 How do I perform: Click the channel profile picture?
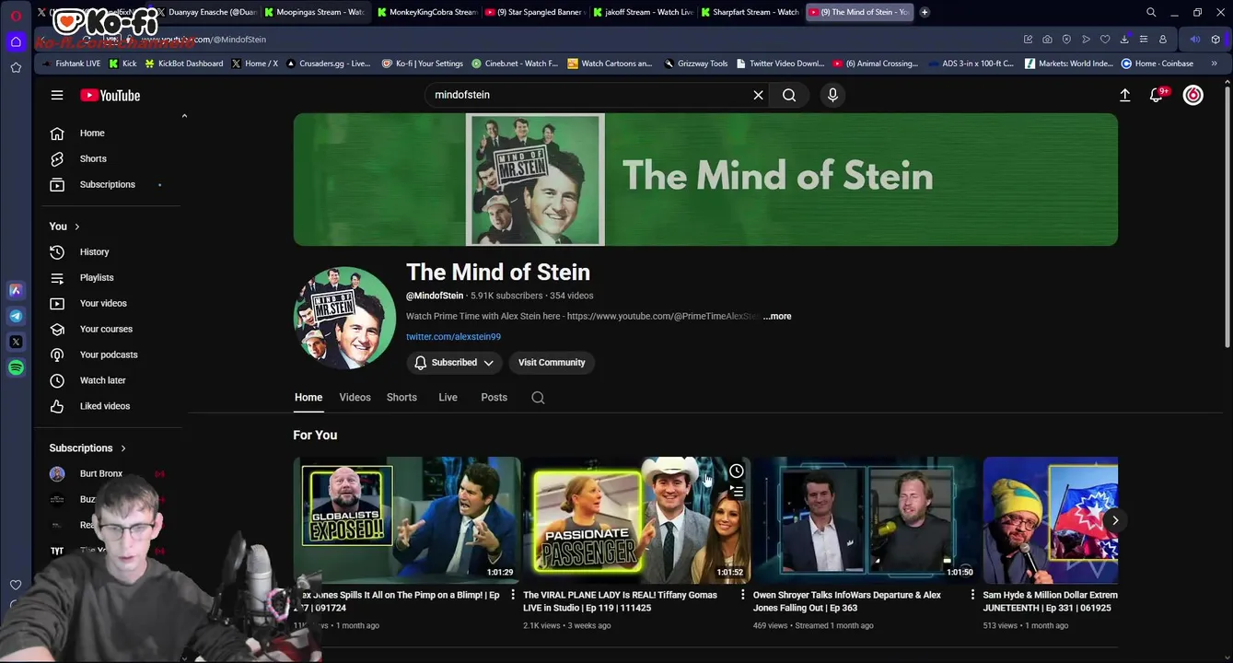click(x=344, y=318)
